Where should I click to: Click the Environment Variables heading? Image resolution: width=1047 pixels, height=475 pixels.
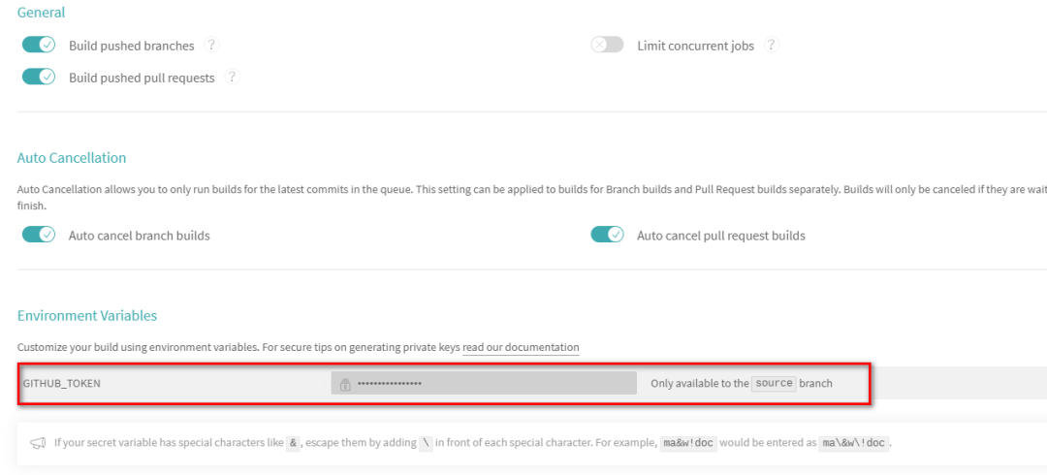click(x=87, y=315)
